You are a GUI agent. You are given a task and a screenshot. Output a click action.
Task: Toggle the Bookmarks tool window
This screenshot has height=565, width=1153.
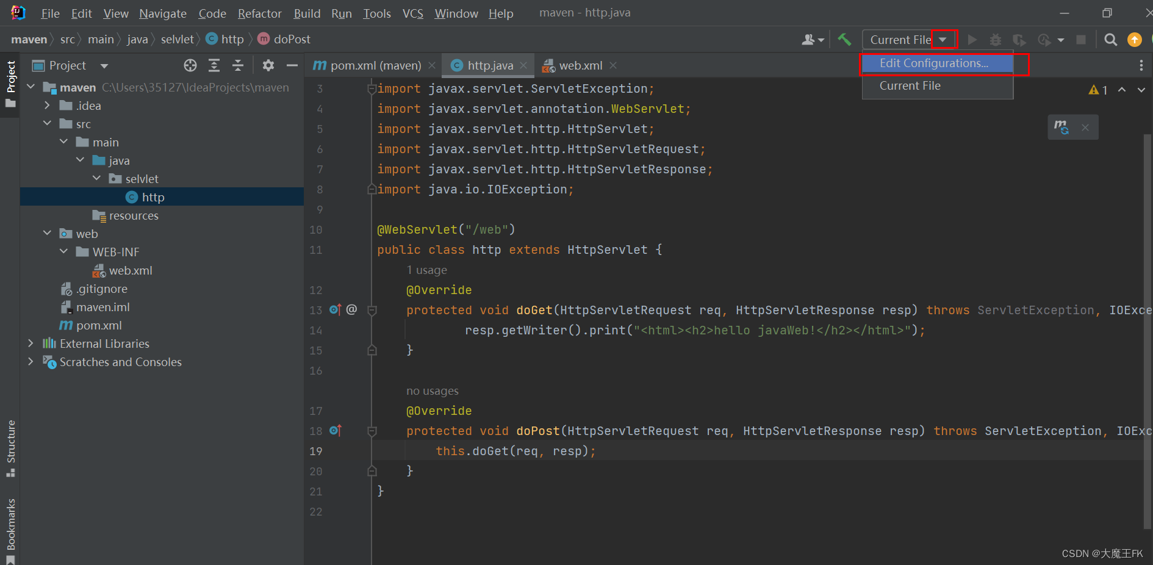point(10,530)
